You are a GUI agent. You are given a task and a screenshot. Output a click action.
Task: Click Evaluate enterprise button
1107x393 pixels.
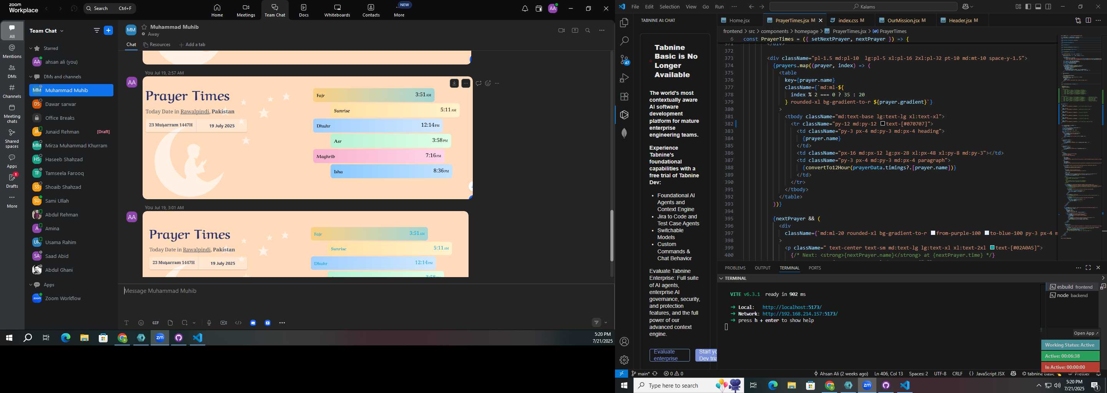tap(670, 355)
